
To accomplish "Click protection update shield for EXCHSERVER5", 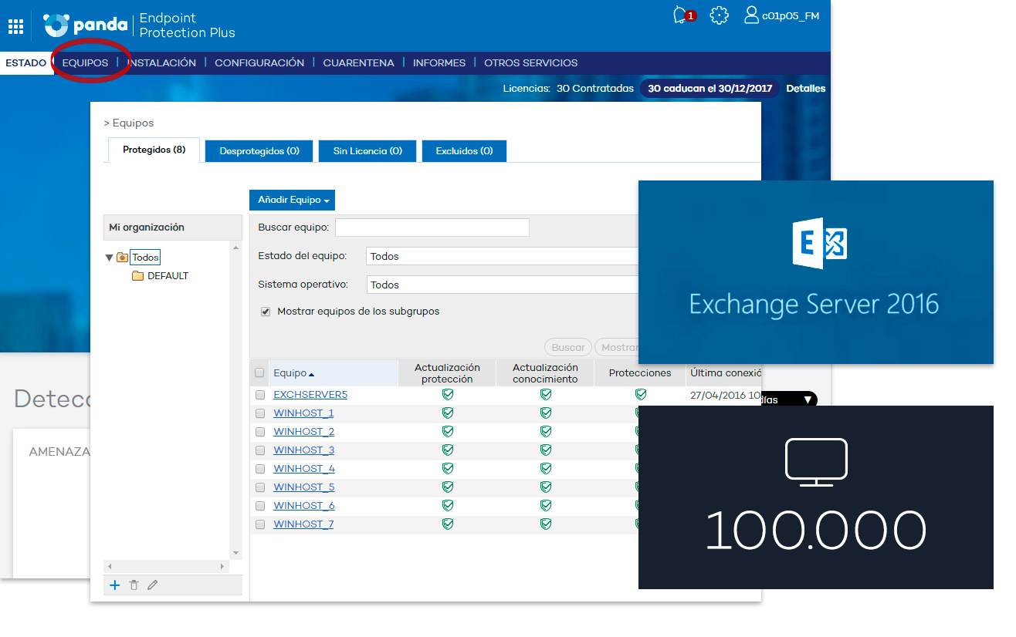I will (447, 394).
